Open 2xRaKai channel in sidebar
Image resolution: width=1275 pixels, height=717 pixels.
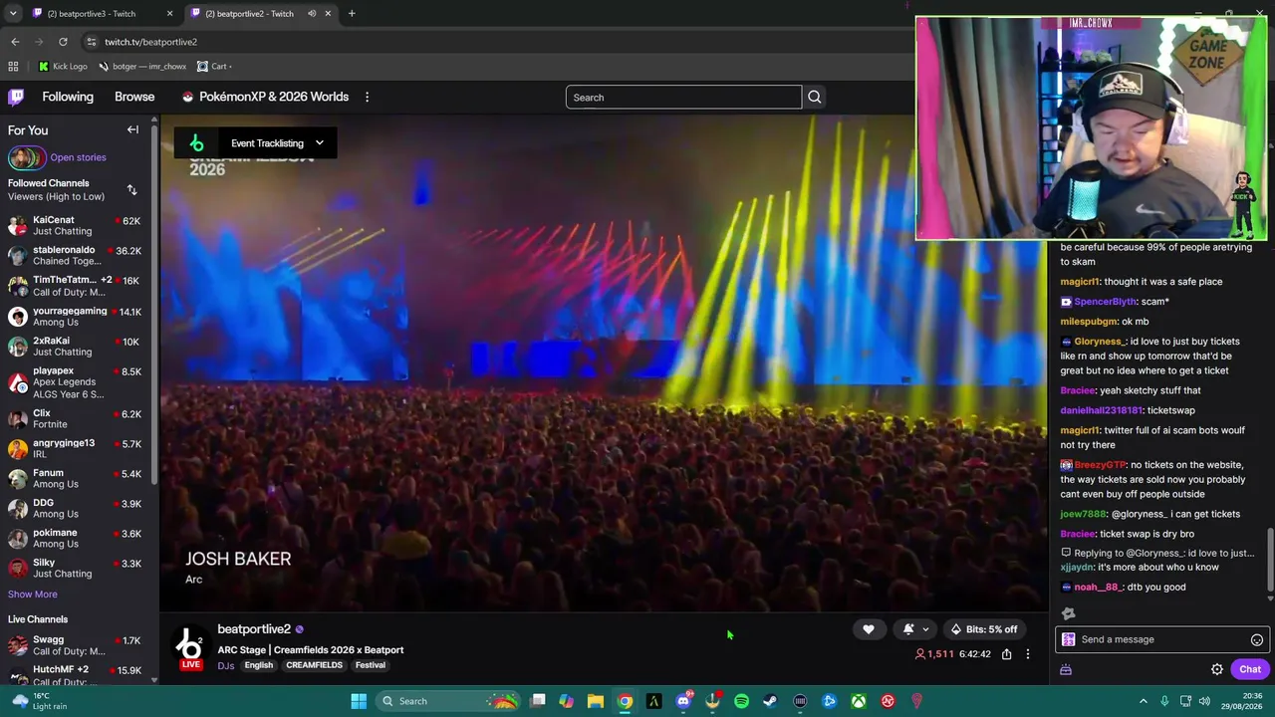[x=76, y=346]
